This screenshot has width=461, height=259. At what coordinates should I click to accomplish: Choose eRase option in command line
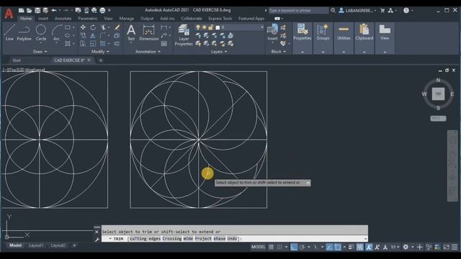click(x=219, y=239)
